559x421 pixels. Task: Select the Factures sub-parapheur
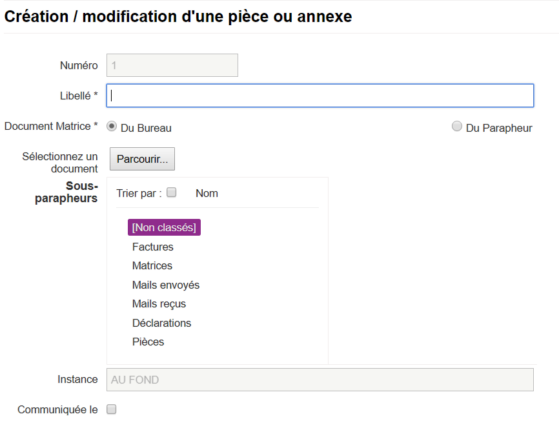152,247
